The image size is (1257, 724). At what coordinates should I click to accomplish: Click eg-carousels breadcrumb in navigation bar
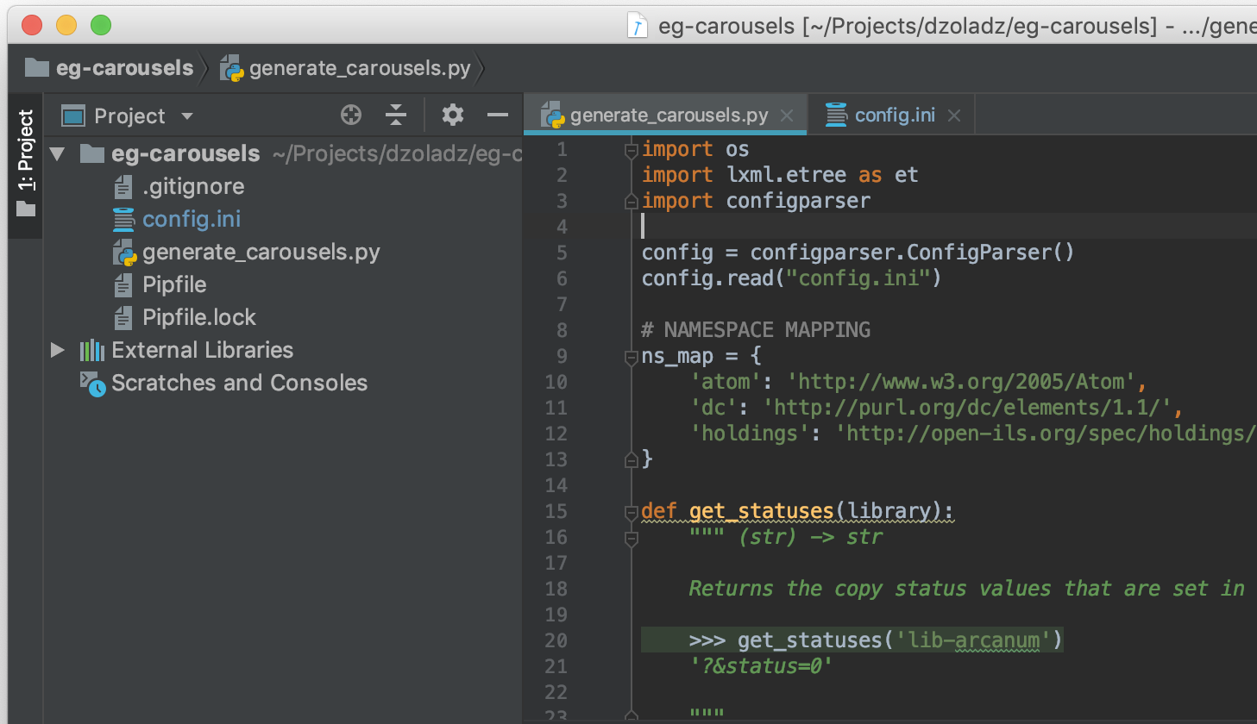click(125, 68)
